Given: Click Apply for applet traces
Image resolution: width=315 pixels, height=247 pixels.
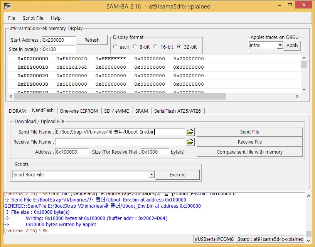Looking at the screenshot, I should (292, 46).
